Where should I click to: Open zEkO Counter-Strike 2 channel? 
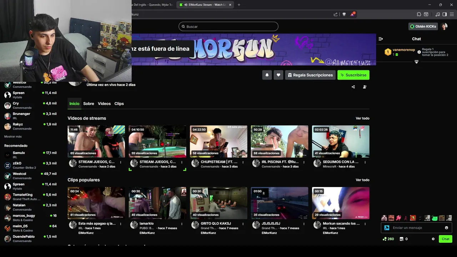[x=30, y=165]
